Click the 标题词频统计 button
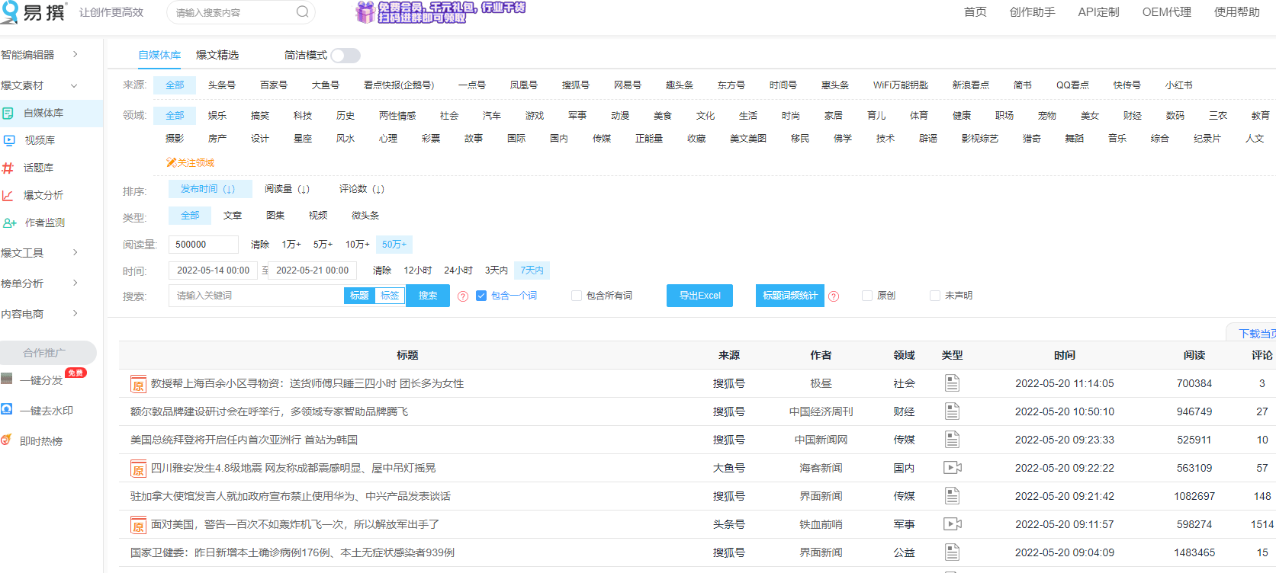This screenshot has height=573, width=1276. [x=790, y=296]
